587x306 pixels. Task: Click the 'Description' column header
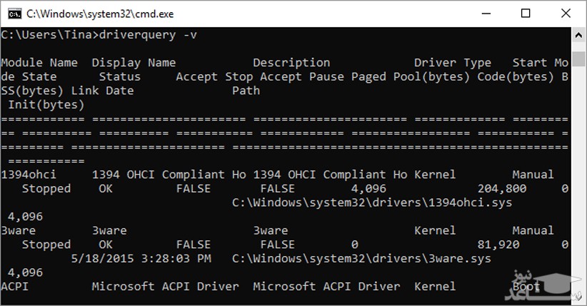point(291,63)
